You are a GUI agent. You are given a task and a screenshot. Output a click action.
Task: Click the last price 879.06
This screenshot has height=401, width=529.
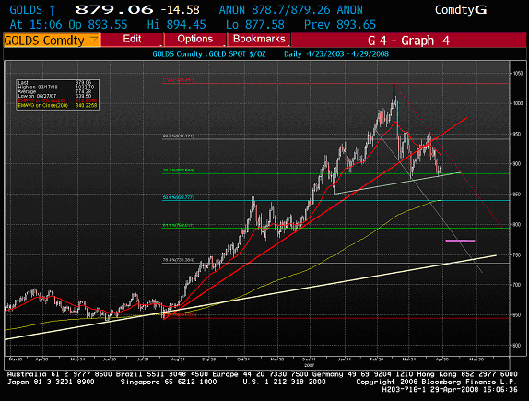click(x=114, y=10)
